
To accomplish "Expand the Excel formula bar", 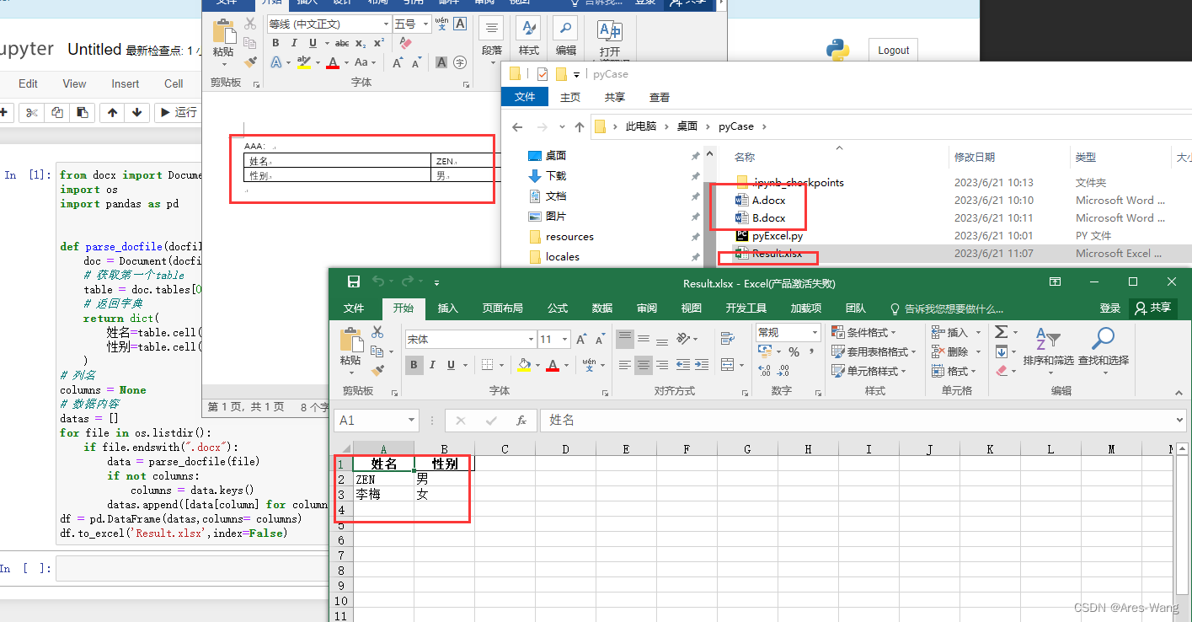I will click(x=1179, y=420).
